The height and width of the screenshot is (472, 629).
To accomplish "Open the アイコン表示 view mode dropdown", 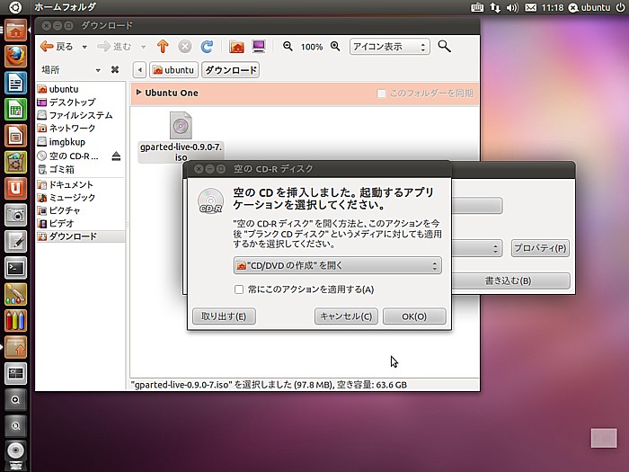I will [x=389, y=47].
